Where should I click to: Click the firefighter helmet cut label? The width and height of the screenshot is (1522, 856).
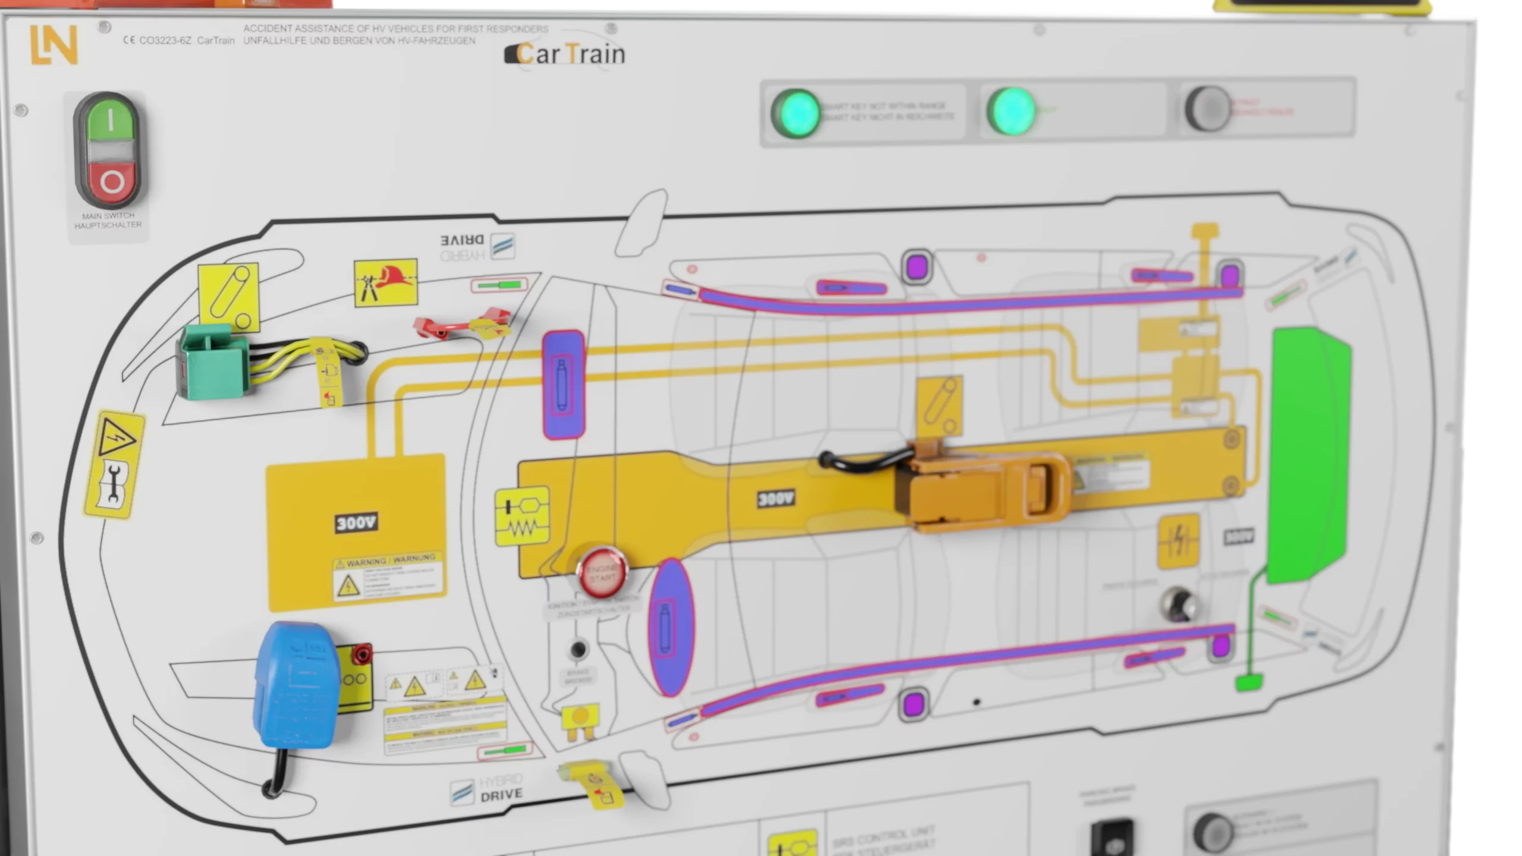click(x=385, y=282)
